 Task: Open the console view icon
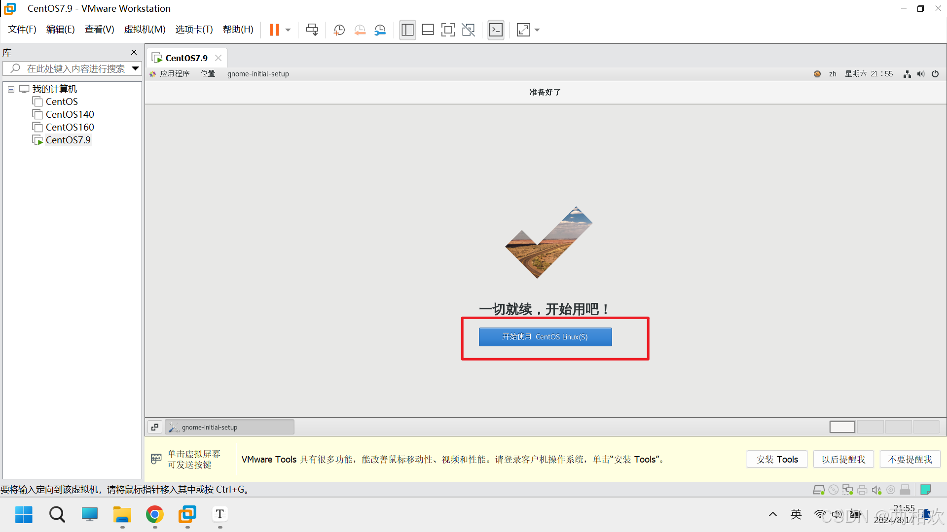[496, 30]
